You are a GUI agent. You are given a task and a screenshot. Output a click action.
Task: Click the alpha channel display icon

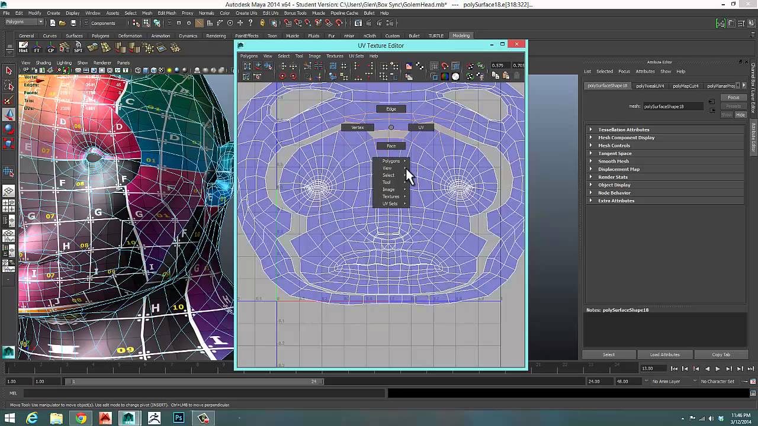point(455,76)
